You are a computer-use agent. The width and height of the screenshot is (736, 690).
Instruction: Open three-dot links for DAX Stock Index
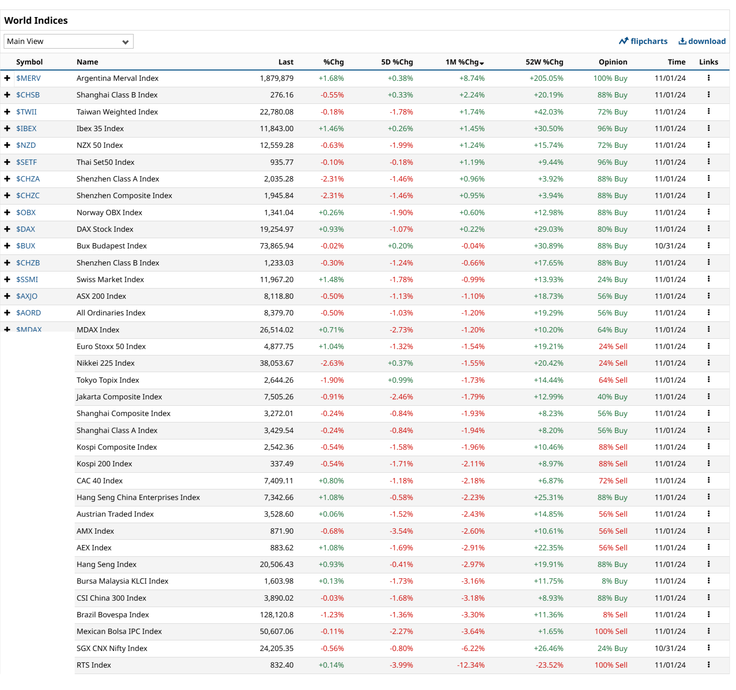(x=708, y=229)
